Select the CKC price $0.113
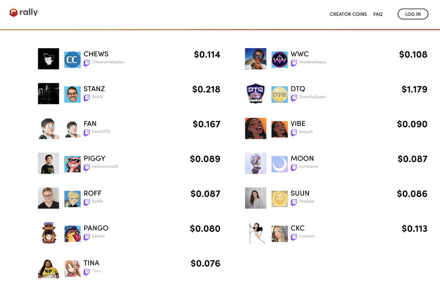 click(414, 229)
